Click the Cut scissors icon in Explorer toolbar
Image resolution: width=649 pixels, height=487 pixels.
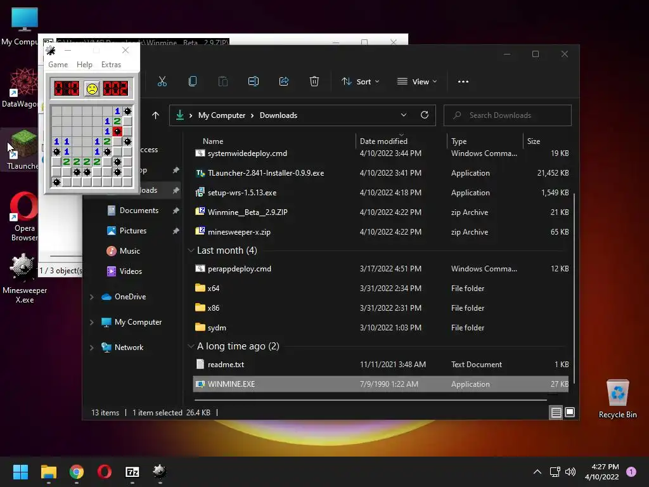[x=162, y=82]
